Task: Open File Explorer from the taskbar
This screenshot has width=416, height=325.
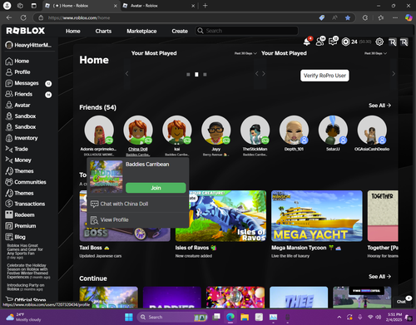Action: [245, 317]
